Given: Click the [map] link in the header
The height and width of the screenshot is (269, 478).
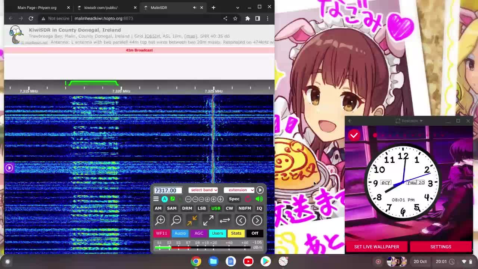Looking at the screenshot, I should [191, 36].
